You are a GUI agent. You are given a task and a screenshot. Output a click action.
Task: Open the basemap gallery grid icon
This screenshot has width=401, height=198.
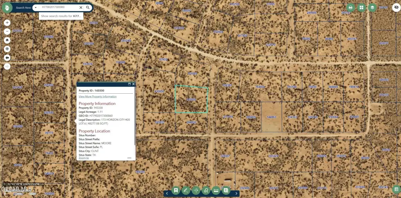coord(361,7)
